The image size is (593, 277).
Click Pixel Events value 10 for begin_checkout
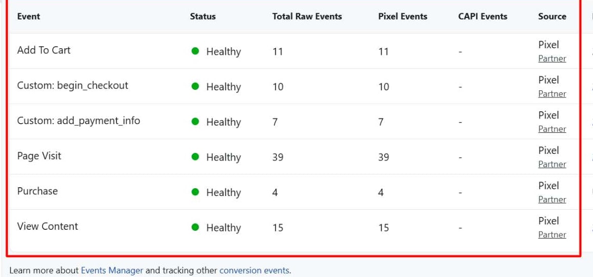click(x=384, y=87)
